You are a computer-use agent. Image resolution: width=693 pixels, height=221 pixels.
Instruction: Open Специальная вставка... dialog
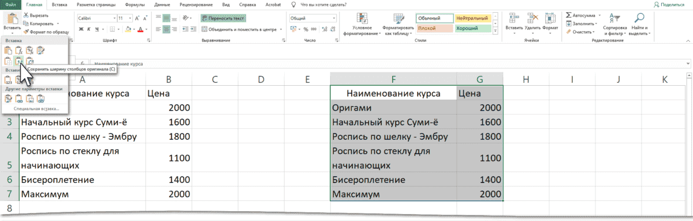[36, 108]
